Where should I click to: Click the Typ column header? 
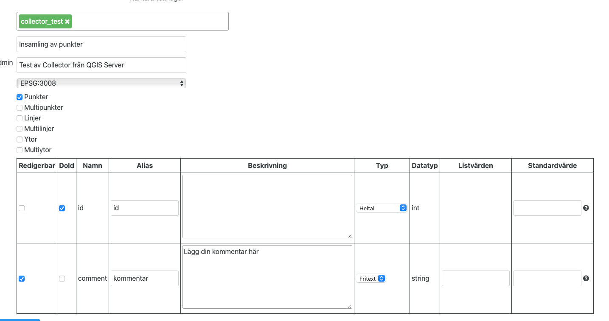pos(382,166)
